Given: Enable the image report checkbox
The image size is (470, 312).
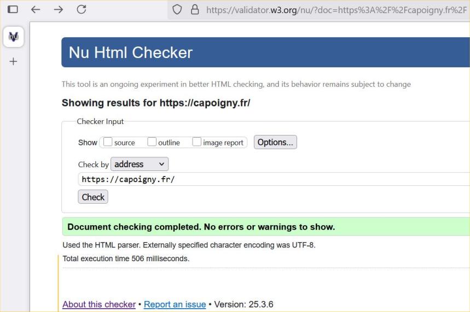Looking at the screenshot, I should [197, 142].
